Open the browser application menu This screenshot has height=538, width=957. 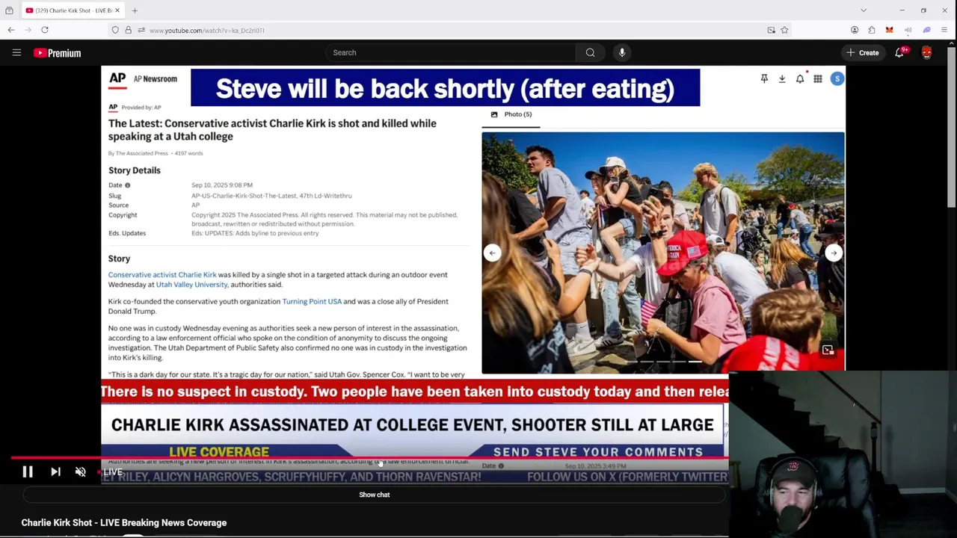(945, 30)
